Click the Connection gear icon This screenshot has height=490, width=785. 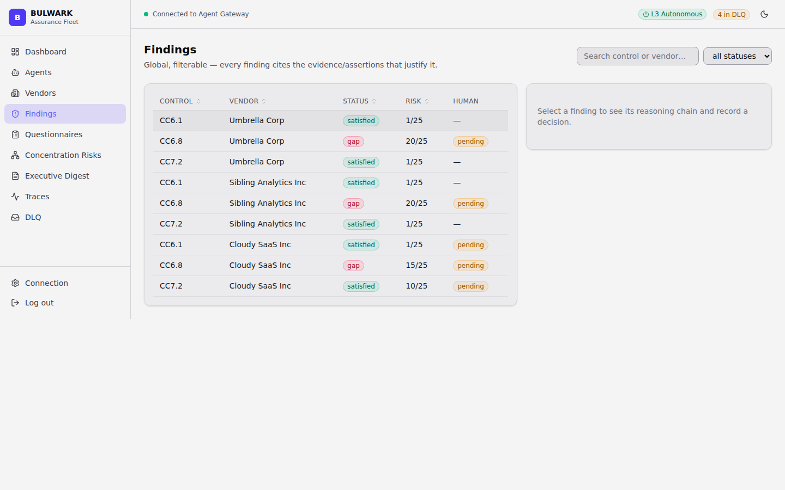click(15, 283)
